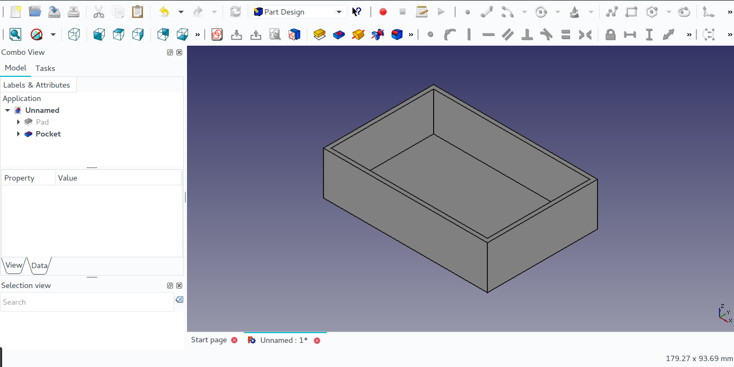Switch to the Tasks tab
This screenshot has width=734, height=367.
click(x=45, y=68)
